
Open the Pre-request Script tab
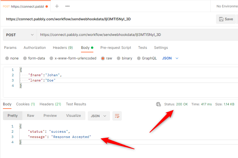point(116,48)
